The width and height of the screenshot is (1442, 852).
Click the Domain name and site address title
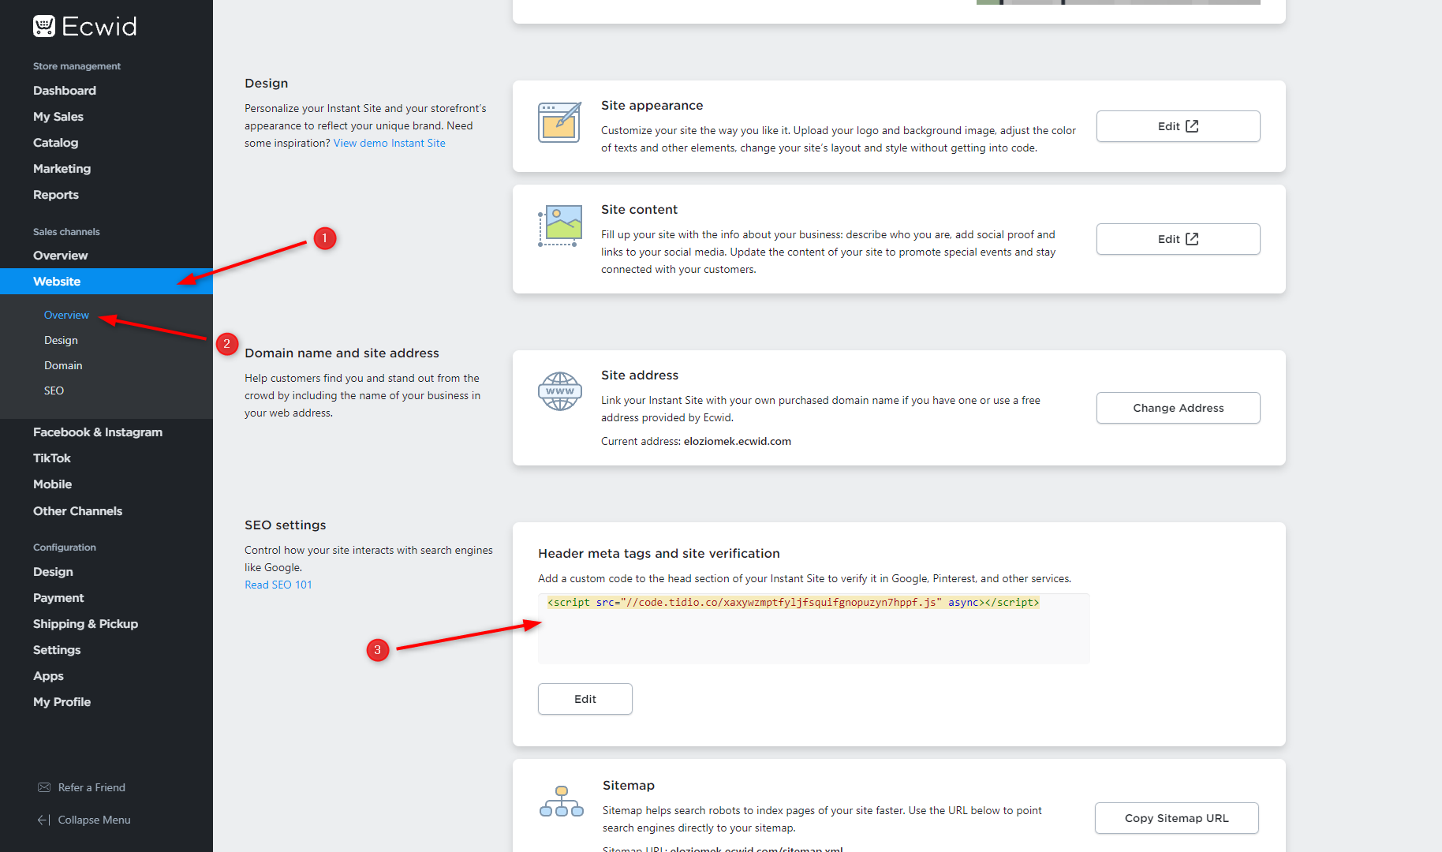342,353
